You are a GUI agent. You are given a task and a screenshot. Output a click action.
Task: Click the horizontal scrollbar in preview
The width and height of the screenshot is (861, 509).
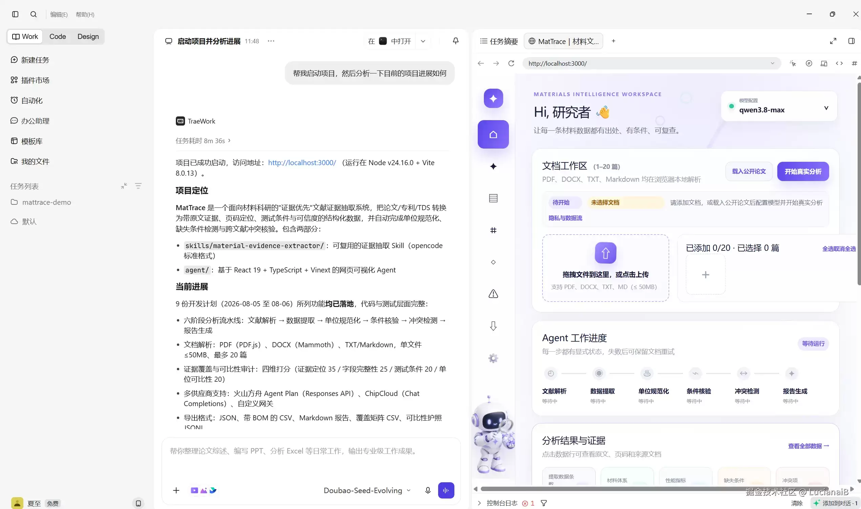pos(654,489)
